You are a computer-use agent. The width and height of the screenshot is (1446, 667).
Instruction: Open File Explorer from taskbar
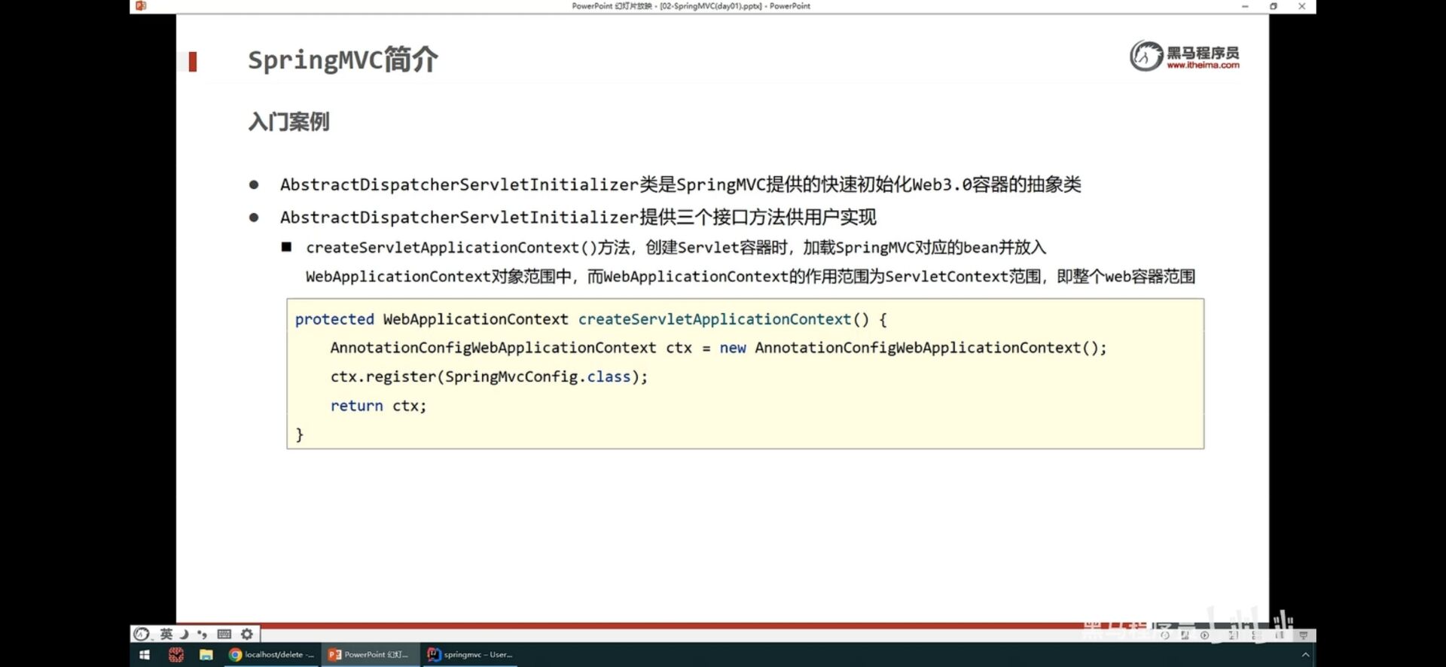pyautogui.click(x=206, y=655)
